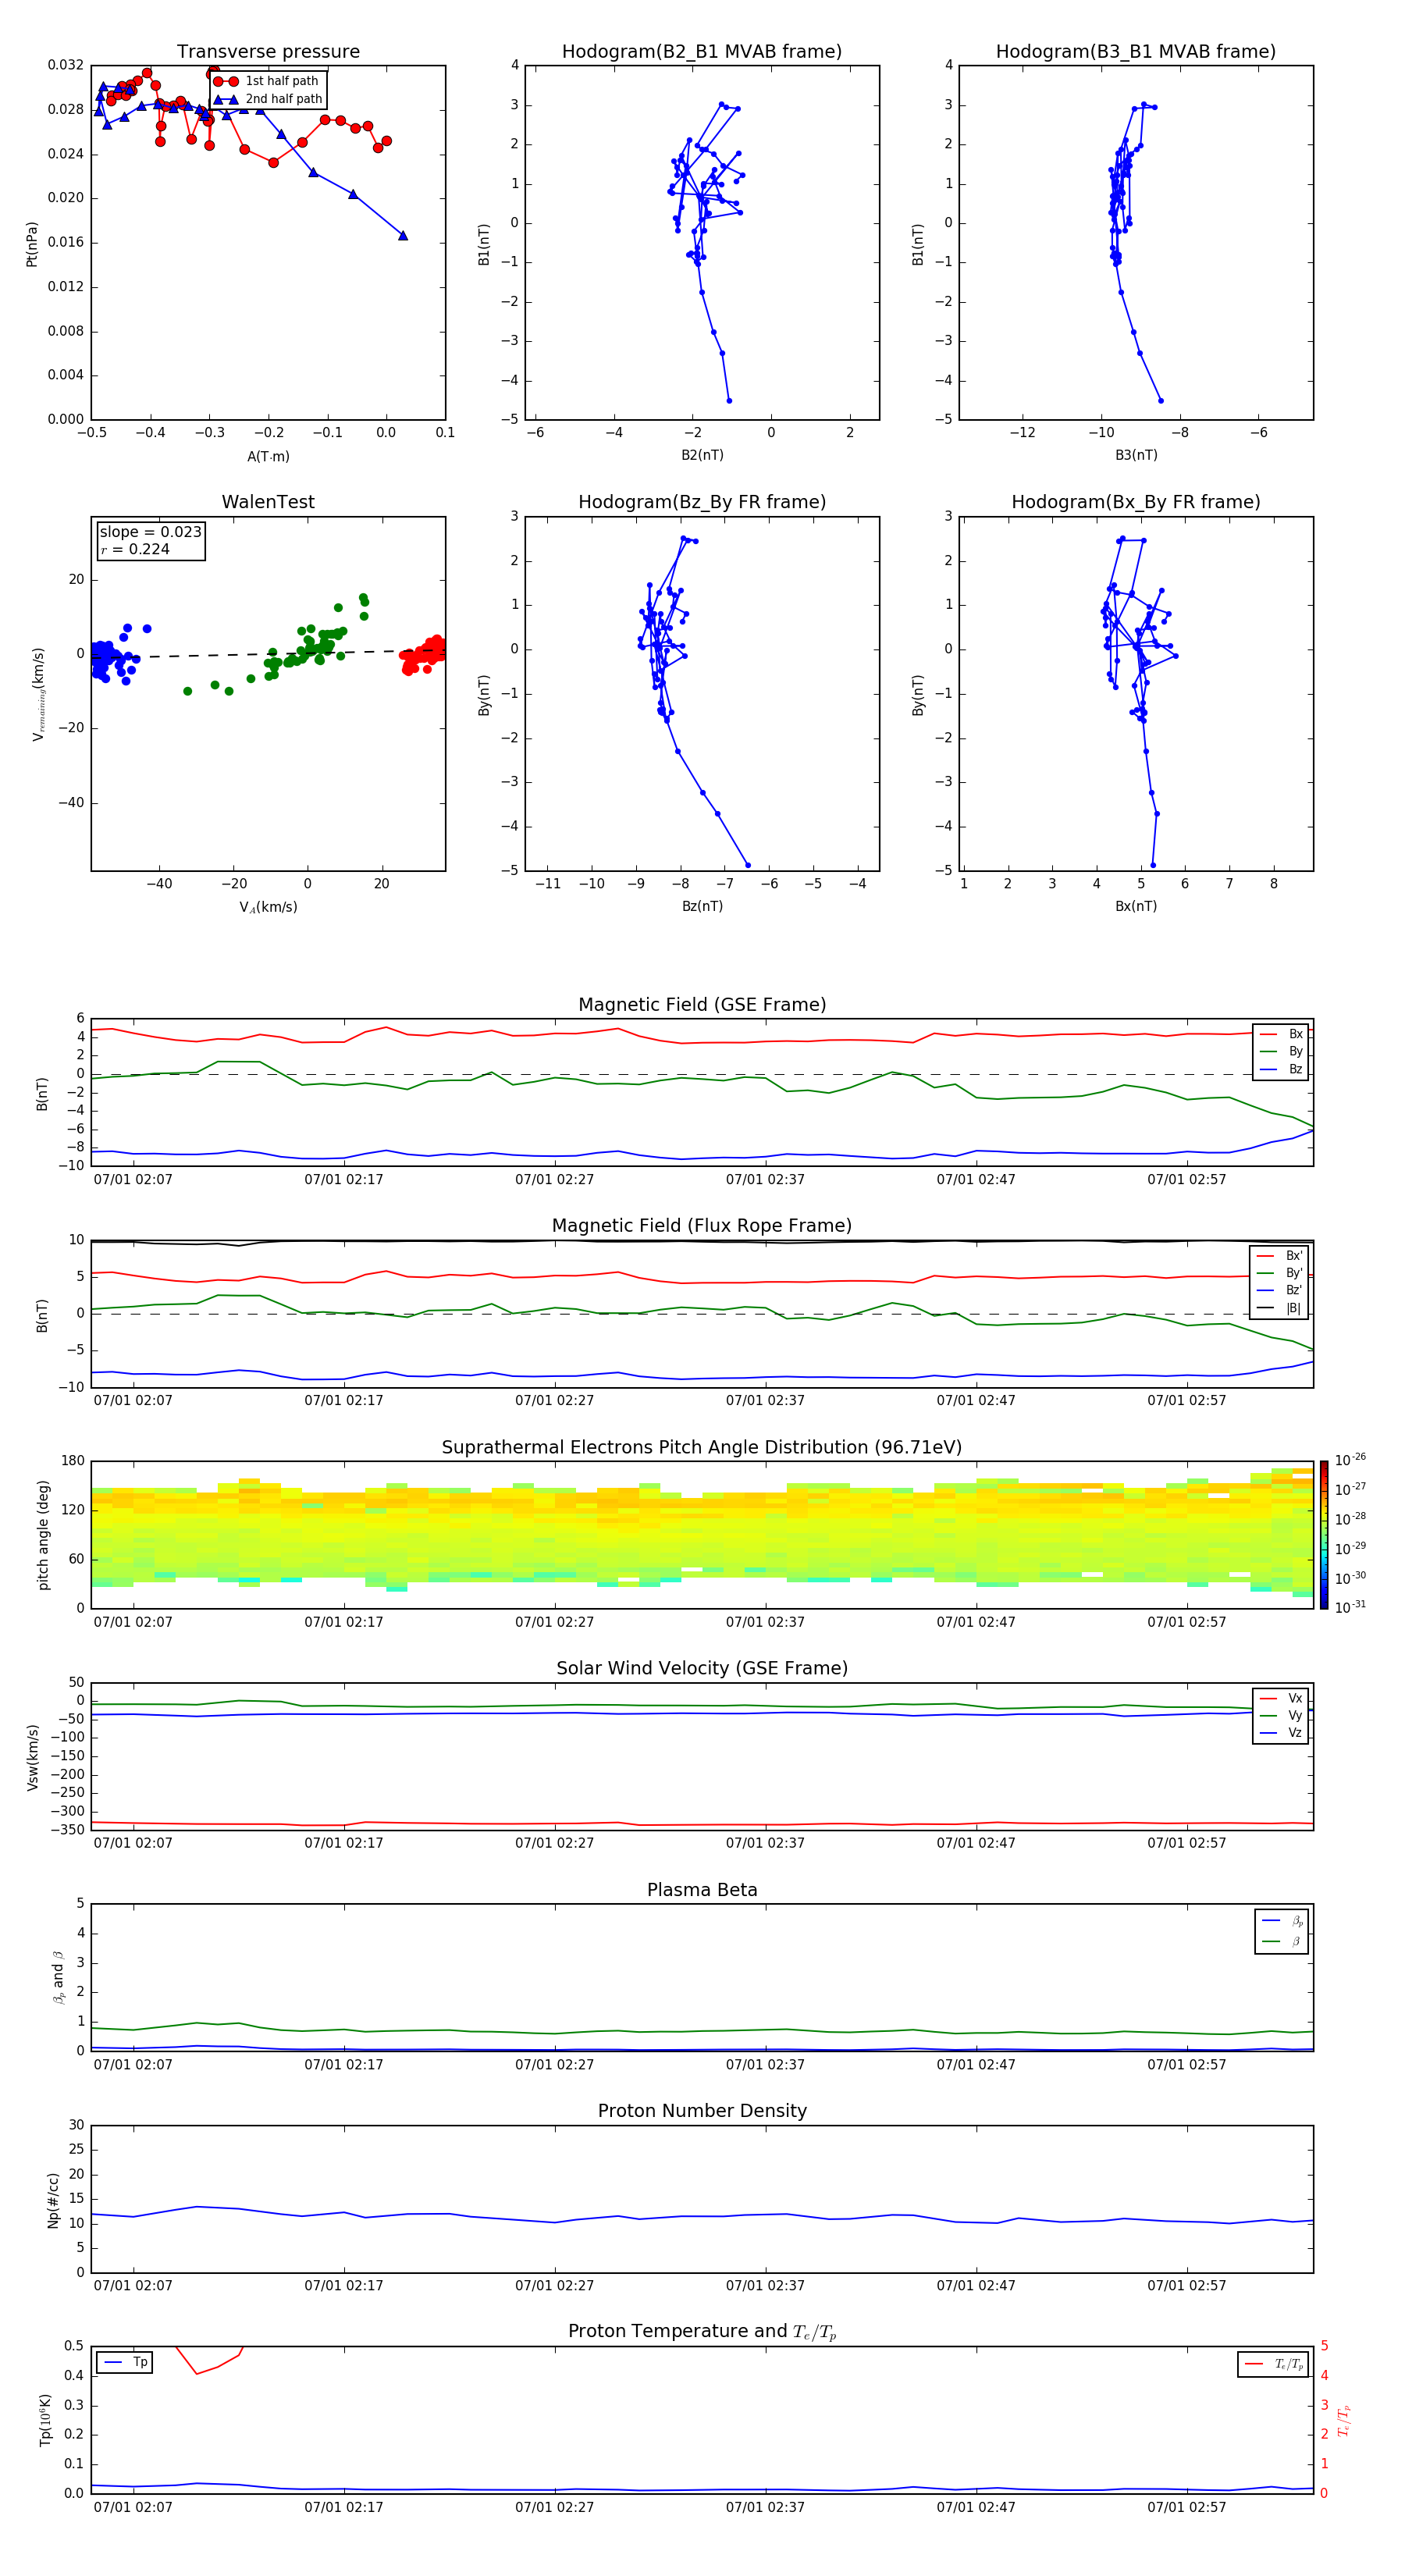This screenshot has height=2576, width=1405.
Task: Click '07/01 02:27' tick under GSE magnetic field
Action: point(554,1180)
